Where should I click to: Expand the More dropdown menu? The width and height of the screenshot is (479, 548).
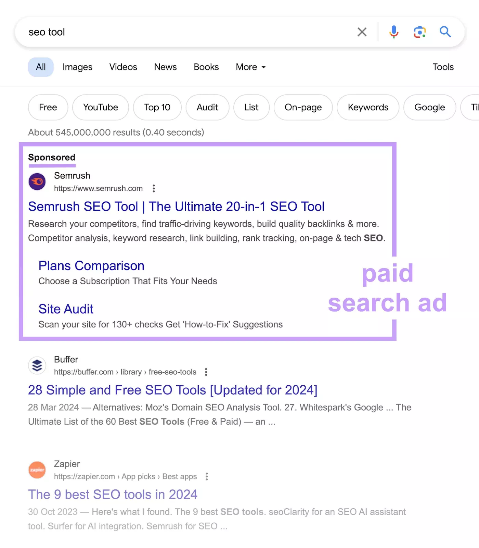pyautogui.click(x=251, y=67)
